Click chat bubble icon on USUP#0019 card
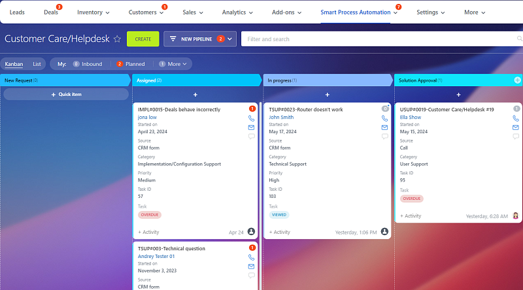The image size is (523, 290). 516,137
